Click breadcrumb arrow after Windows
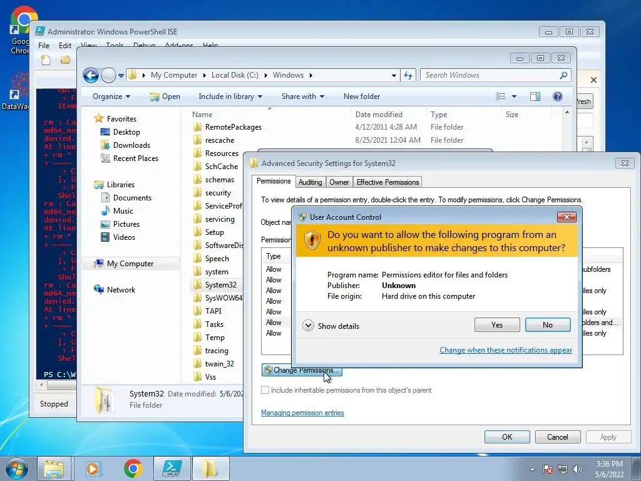 (311, 76)
